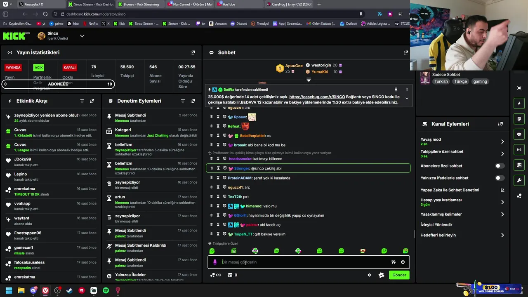Open File Explorer from the taskbar
Screen dimensions: 528x297
click(21, 291)
